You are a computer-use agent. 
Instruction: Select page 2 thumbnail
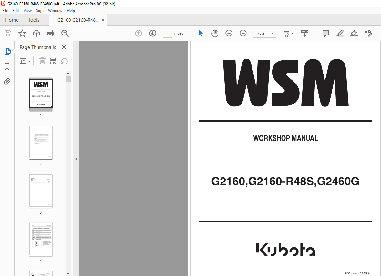(41, 143)
